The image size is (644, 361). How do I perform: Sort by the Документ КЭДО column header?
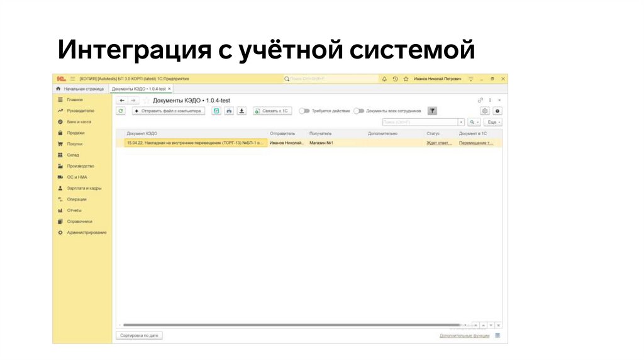(142, 133)
